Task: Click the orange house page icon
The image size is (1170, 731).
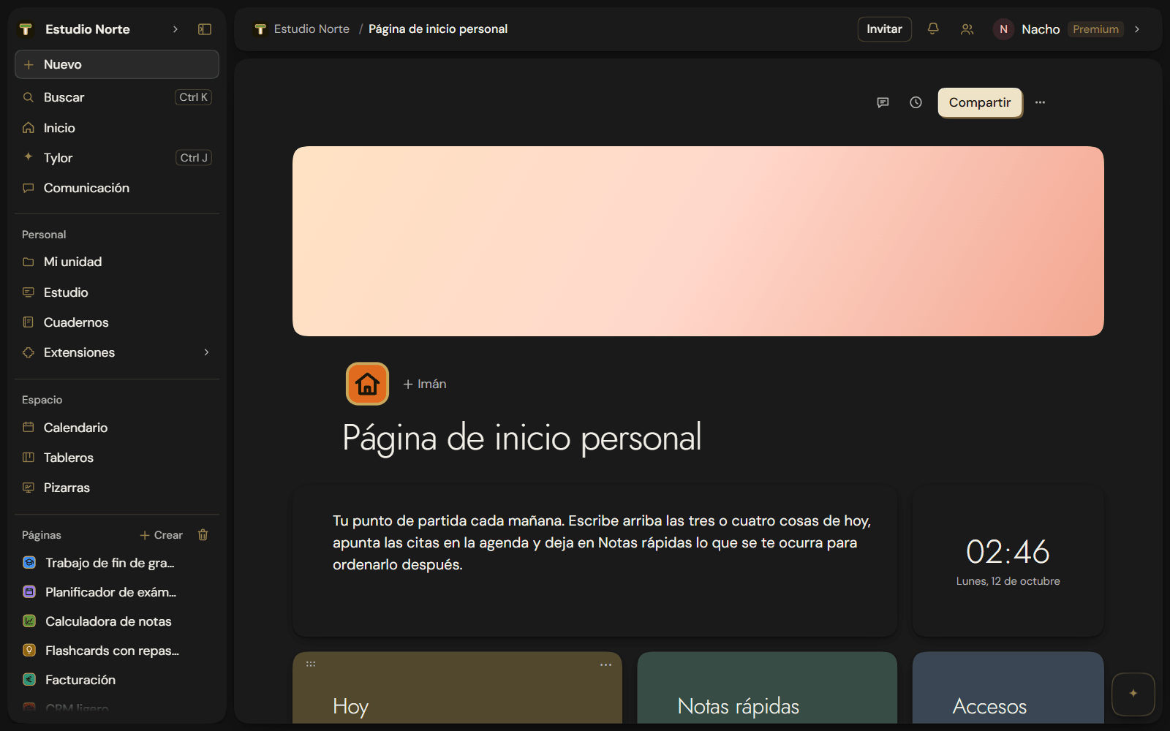Action: coord(367,384)
